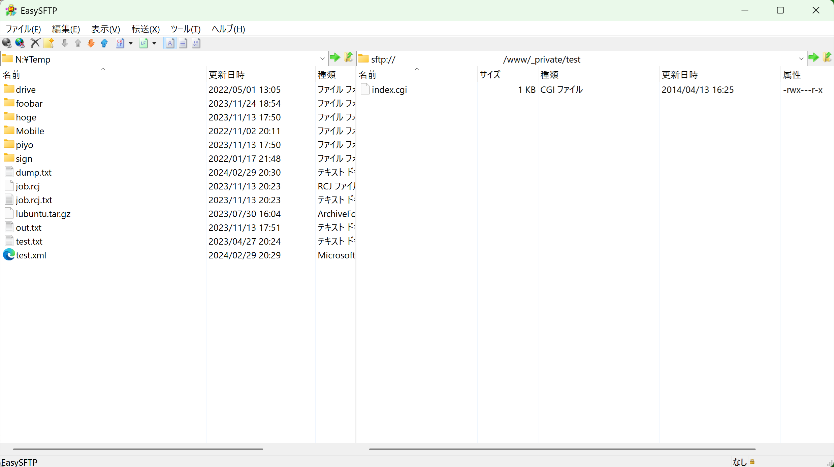
Task: Open the 編集(E) menu
Action: point(66,29)
